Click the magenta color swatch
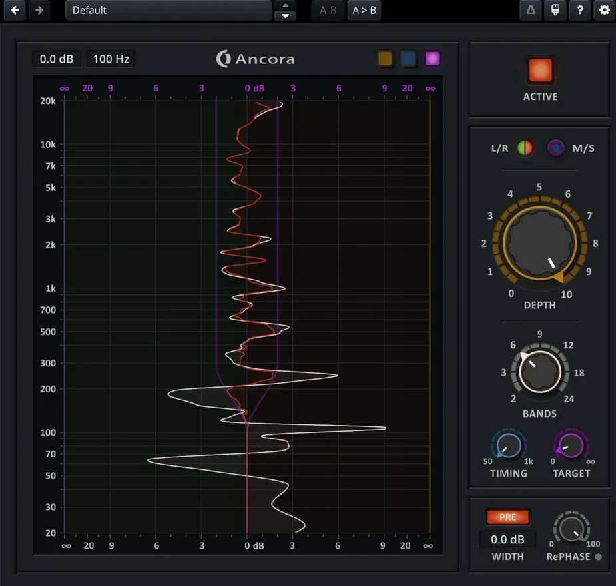 (x=433, y=59)
